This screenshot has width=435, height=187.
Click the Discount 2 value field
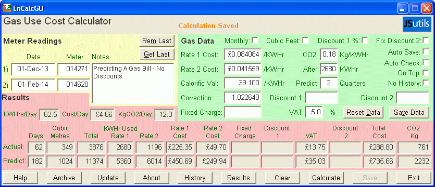coord(413,98)
